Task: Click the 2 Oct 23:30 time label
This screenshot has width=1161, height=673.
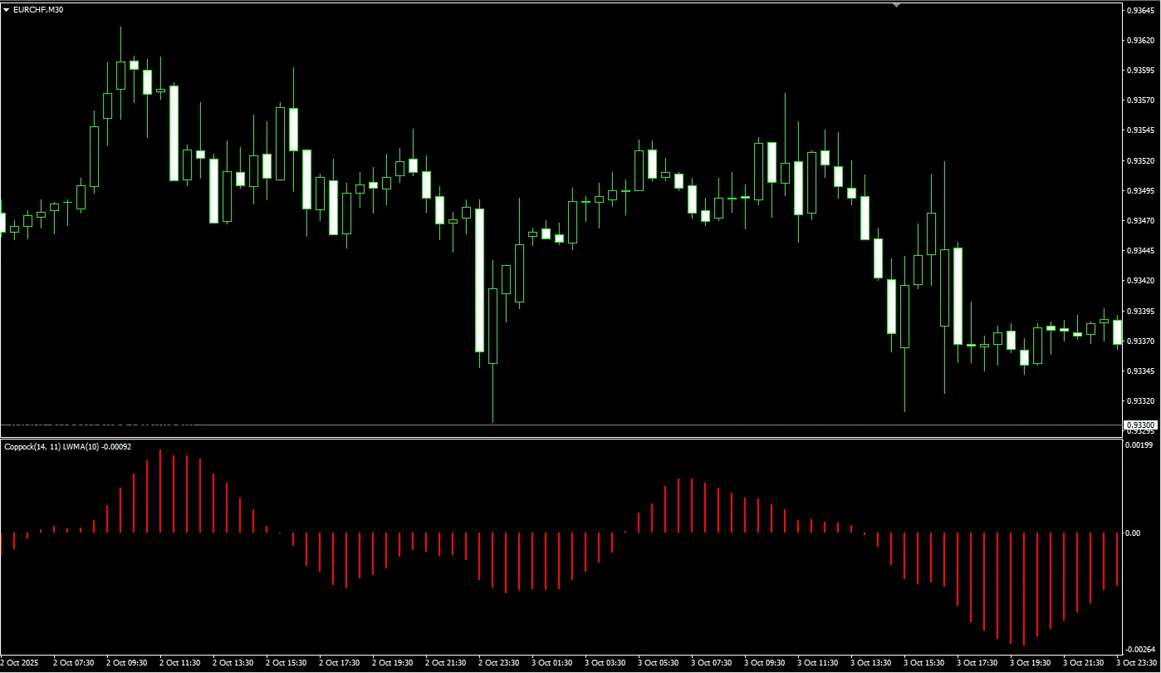Action: click(498, 663)
